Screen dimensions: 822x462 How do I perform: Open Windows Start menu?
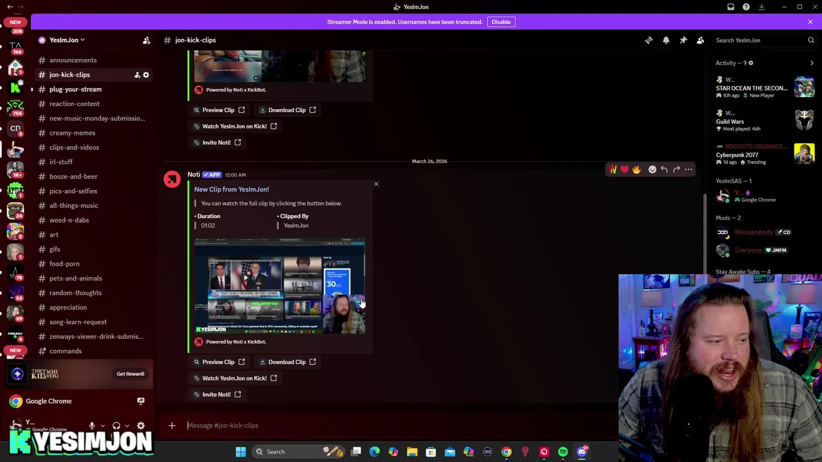click(x=241, y=452)
